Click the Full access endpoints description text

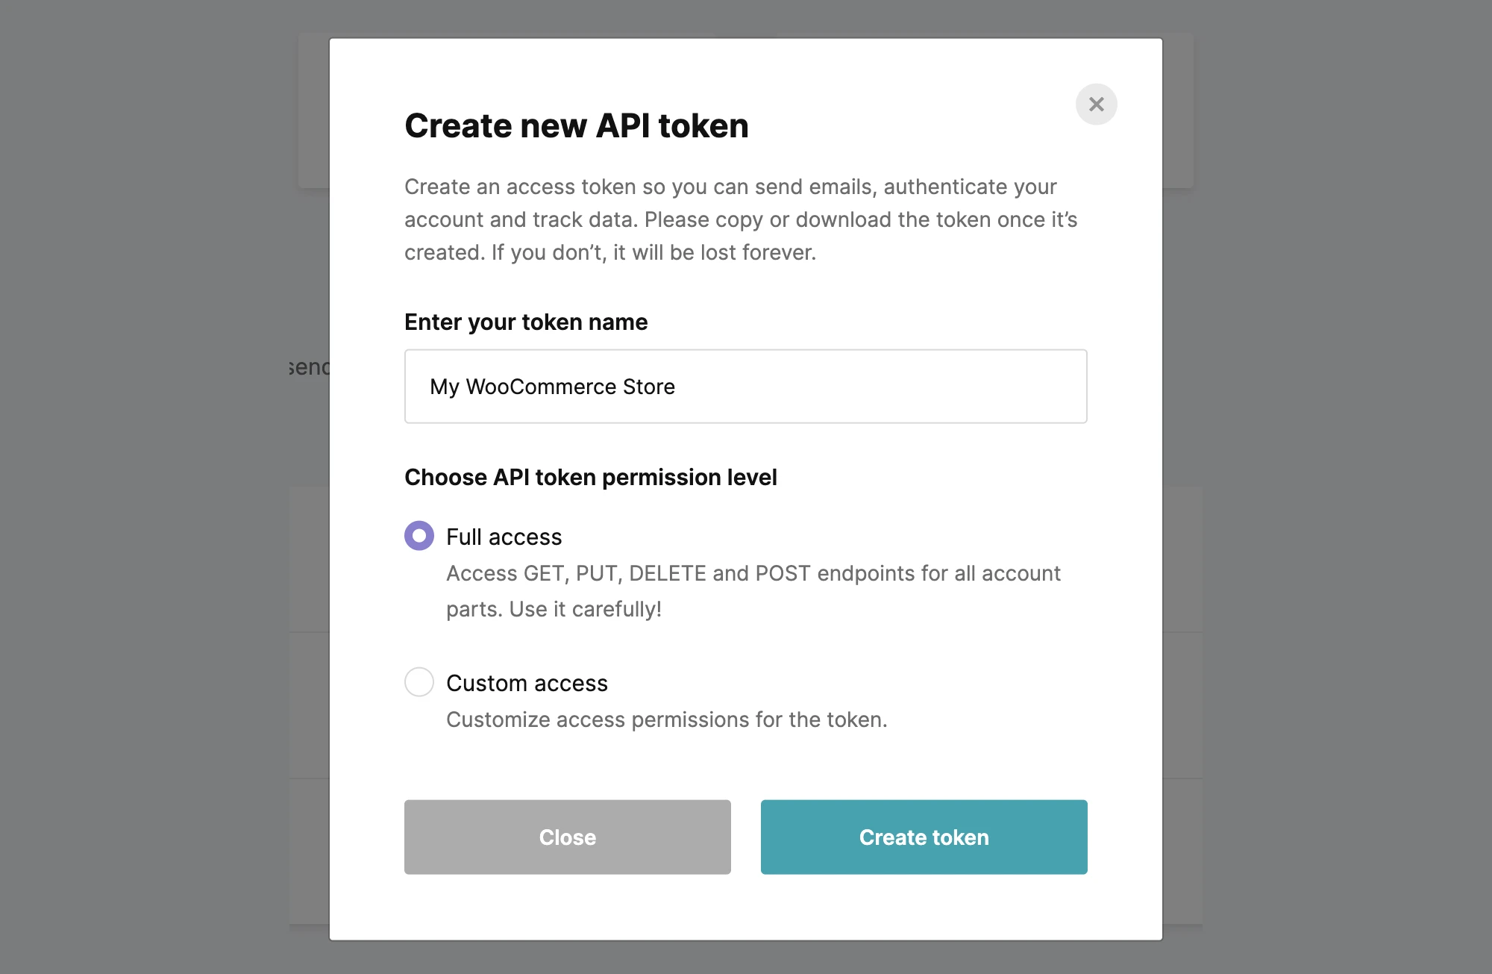point(753,574)
